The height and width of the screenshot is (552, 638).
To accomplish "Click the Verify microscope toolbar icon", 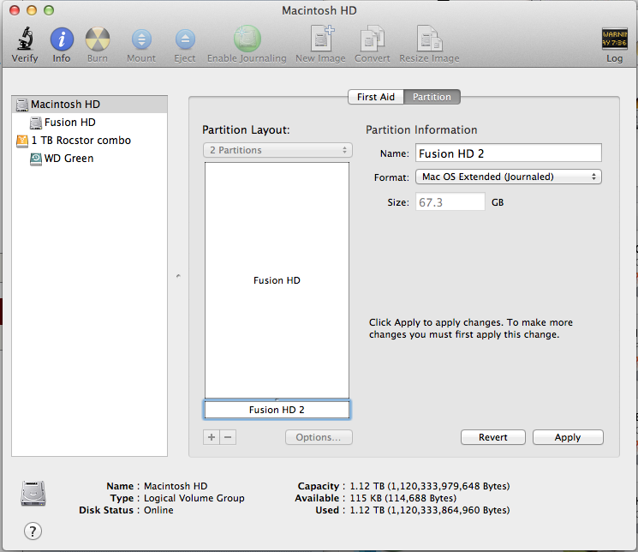I will [25, 39].
